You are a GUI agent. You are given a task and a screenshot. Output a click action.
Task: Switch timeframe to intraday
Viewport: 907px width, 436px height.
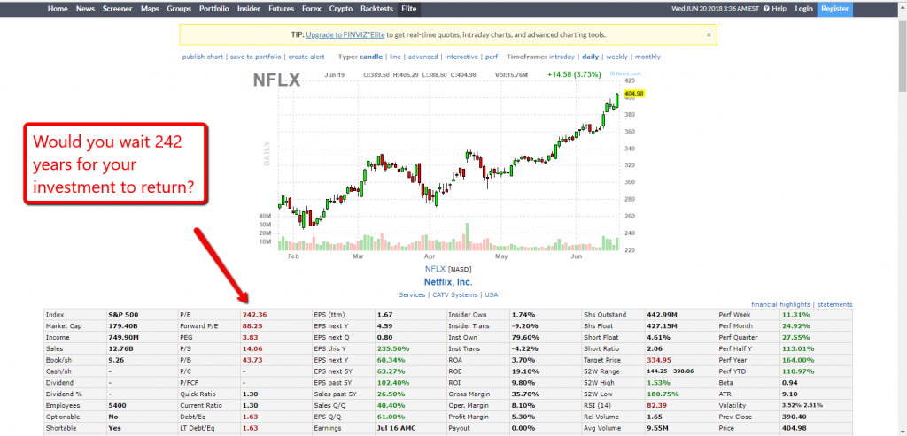[x=562, y=57]
